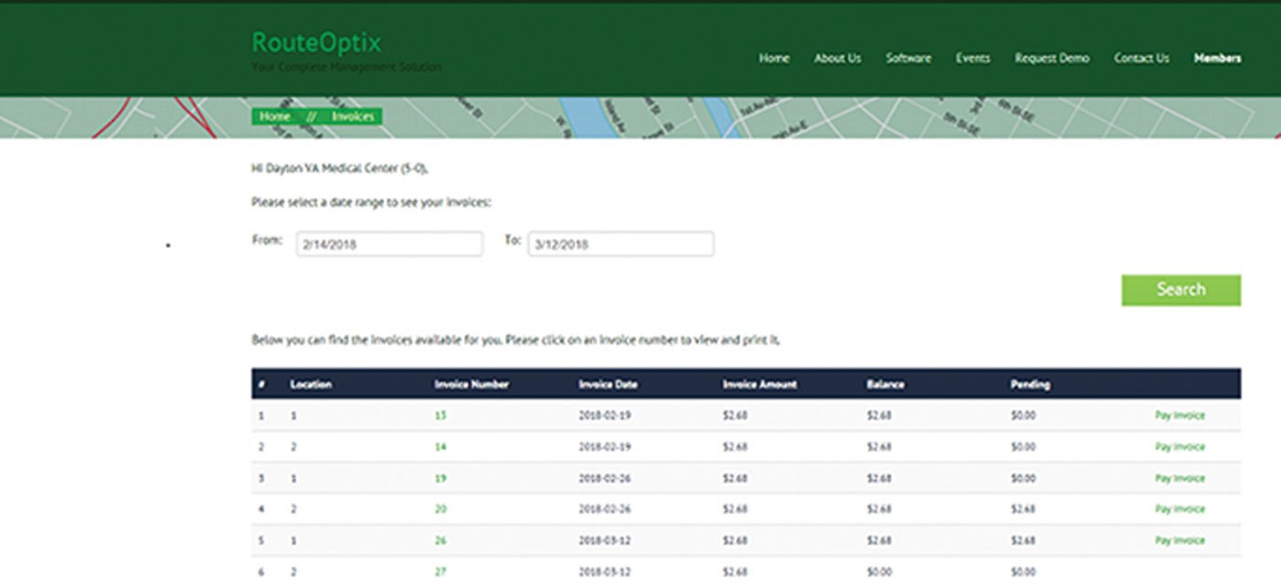Navigate to the Software section
Screen dimensions: 1281x586
(x=908, y=58)
